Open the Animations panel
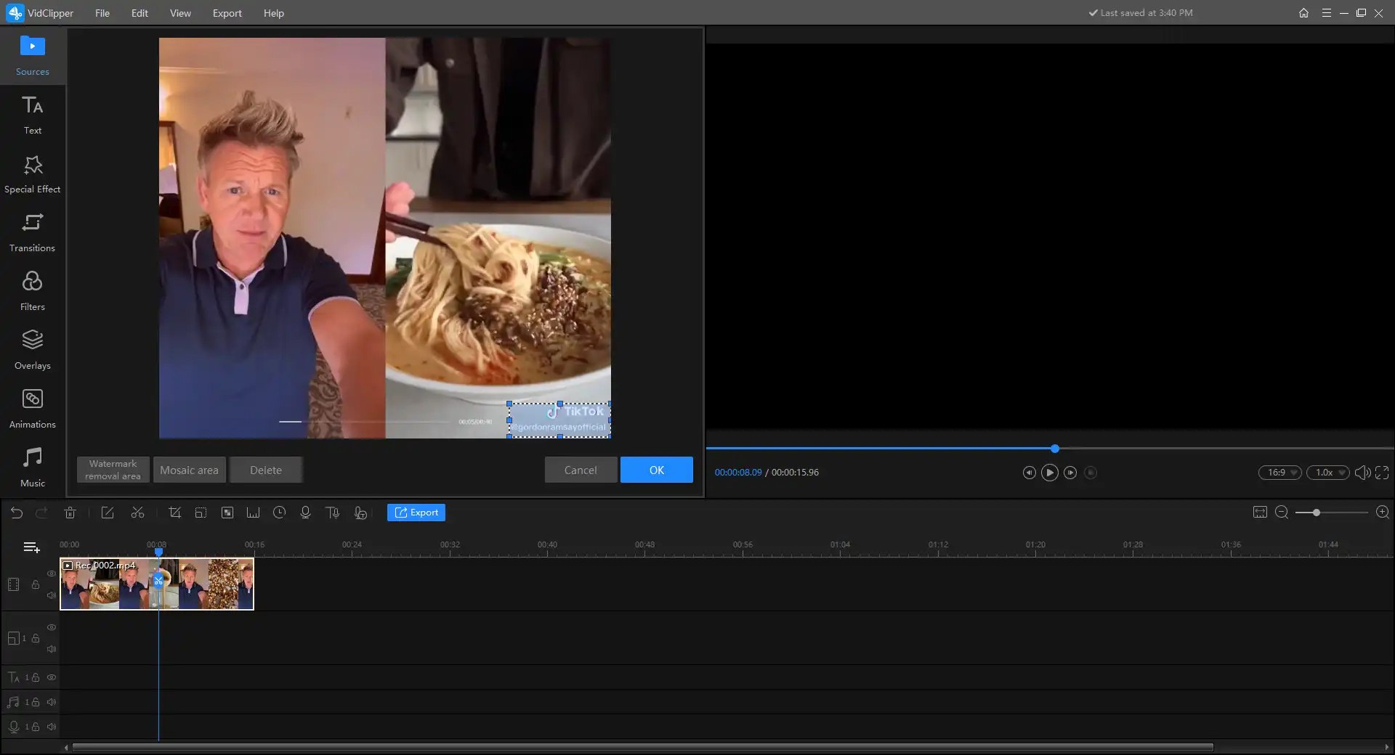Screen dimensions: 1395x755 [x=33, y=409]
